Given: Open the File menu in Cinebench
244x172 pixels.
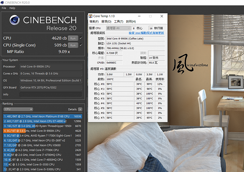Looking at the screenshot, I should tap(4, 8).
